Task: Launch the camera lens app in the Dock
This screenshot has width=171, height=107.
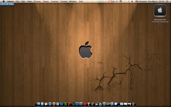Action: click(x=73, y=104)
